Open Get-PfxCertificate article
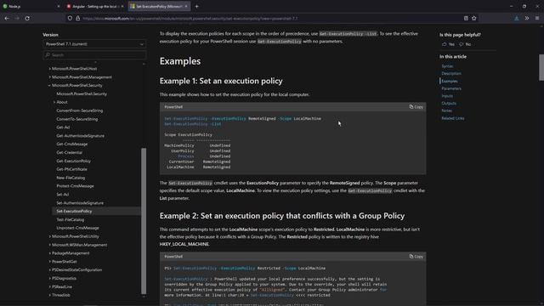This screenshot has width=544, height=306. tap(71, 169)
